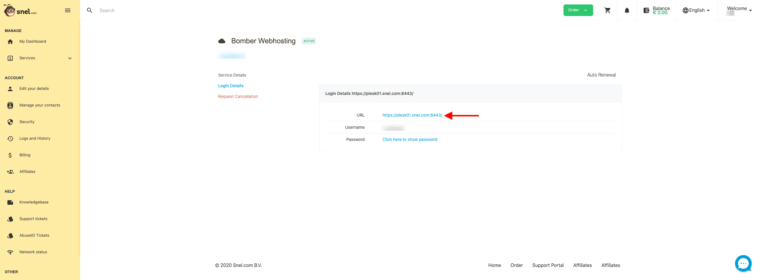The height and width of the screenshot is (280, 760).
Task: Click the Snel.com bee logo
Action: click(x=20, y=11)
